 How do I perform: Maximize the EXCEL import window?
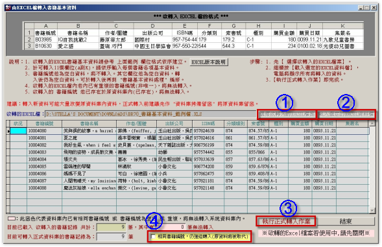(367, 8)
